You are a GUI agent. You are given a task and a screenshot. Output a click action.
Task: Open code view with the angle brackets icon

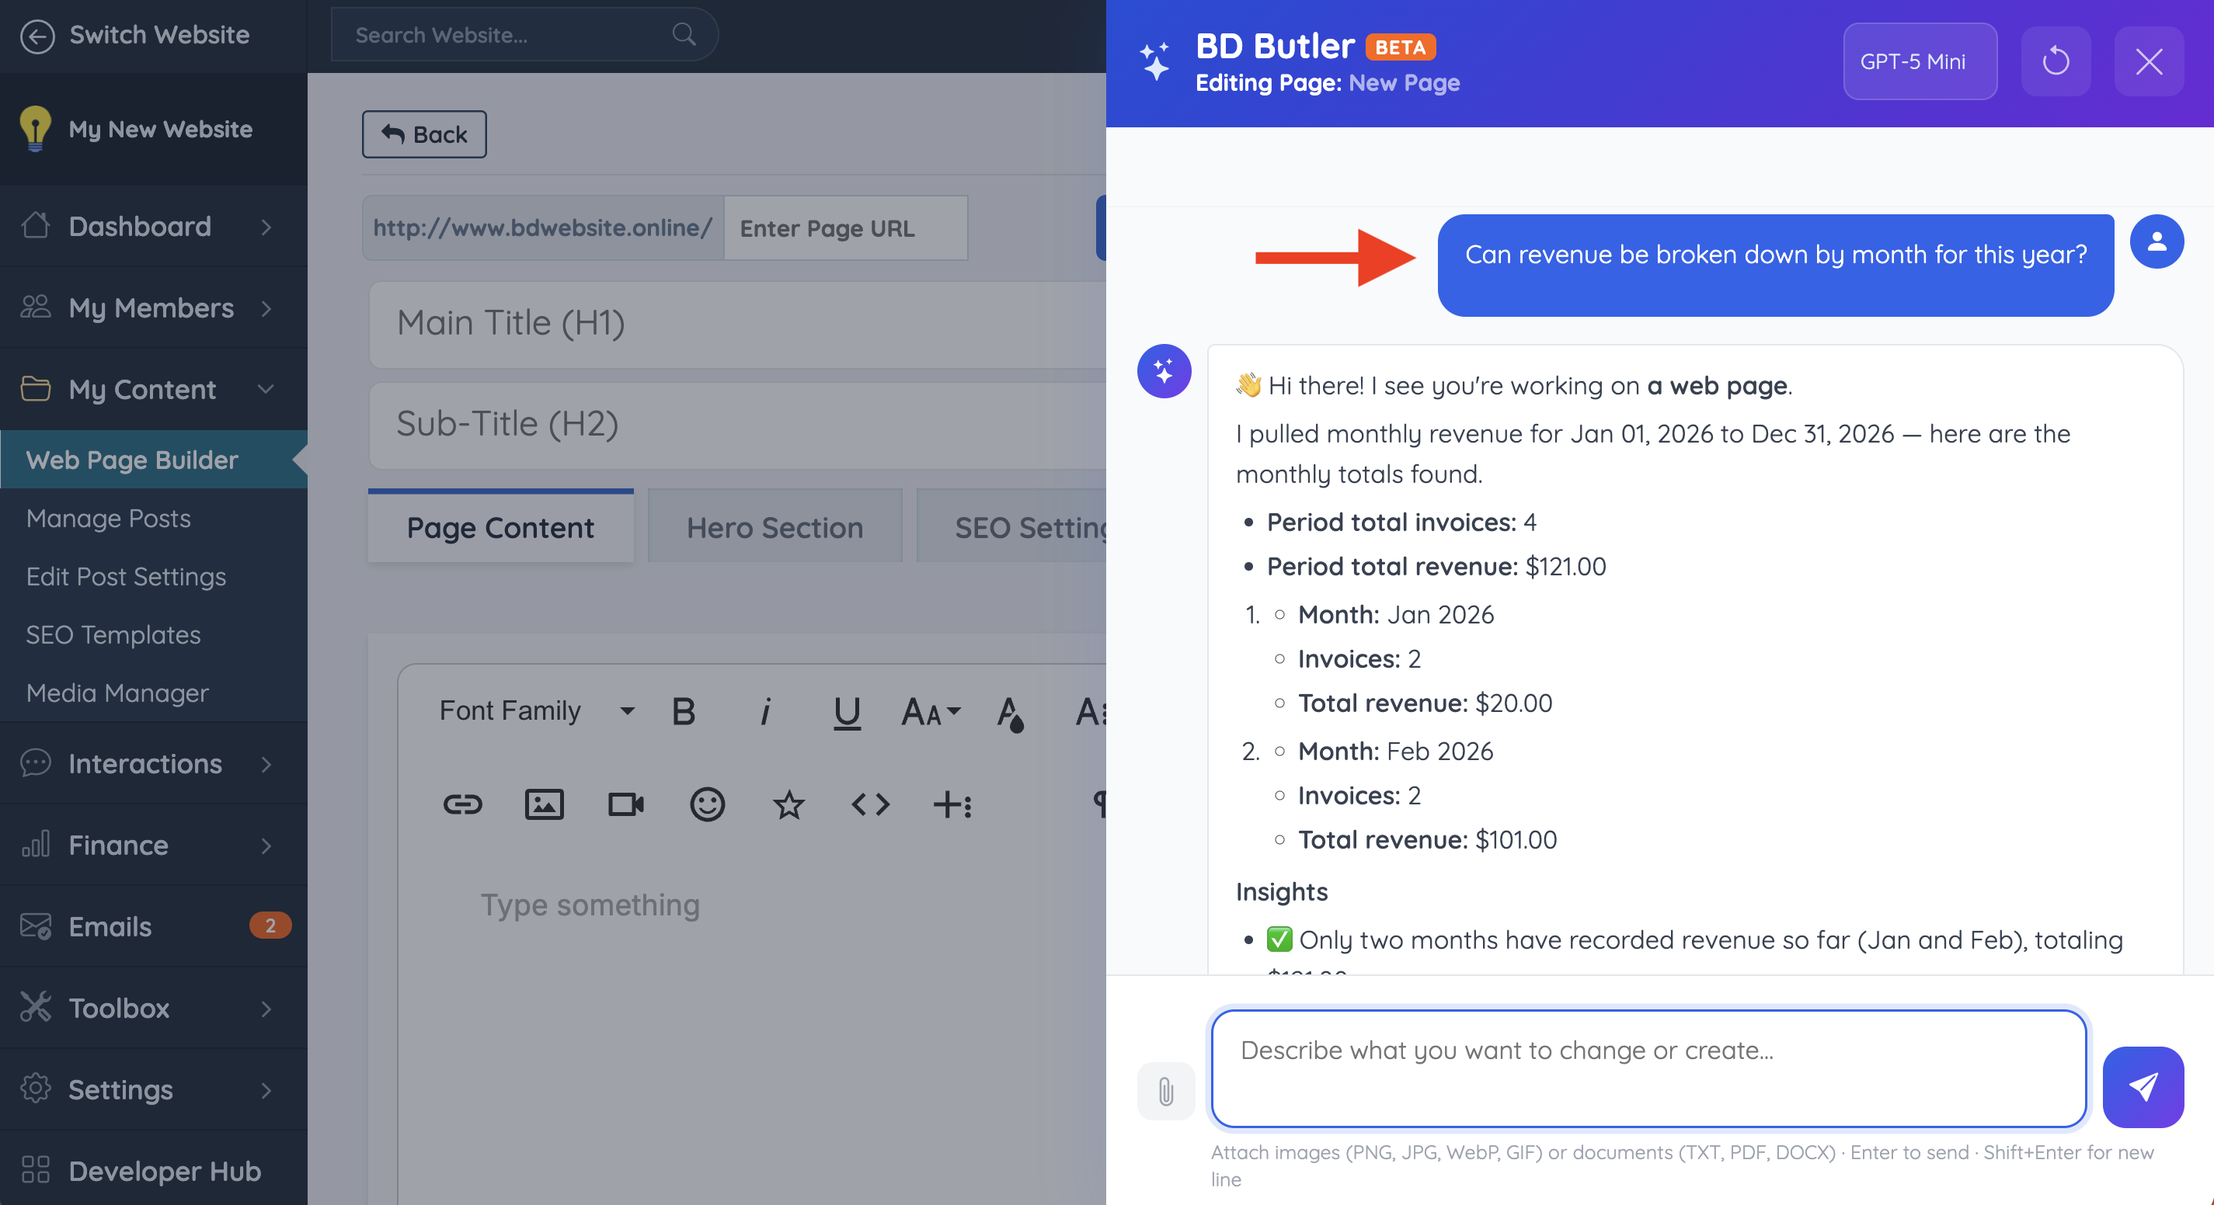(870, 805)
